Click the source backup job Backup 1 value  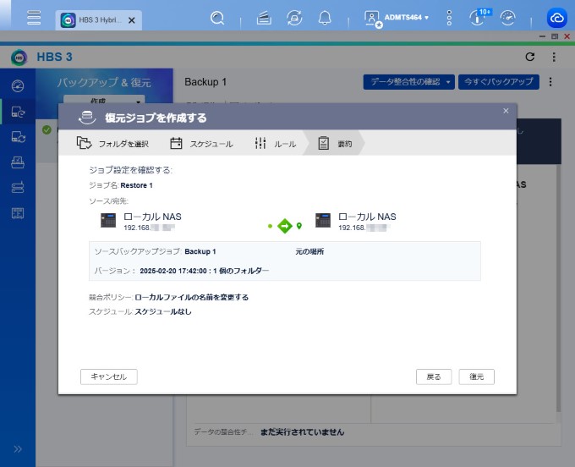click(x=200, y=251)
